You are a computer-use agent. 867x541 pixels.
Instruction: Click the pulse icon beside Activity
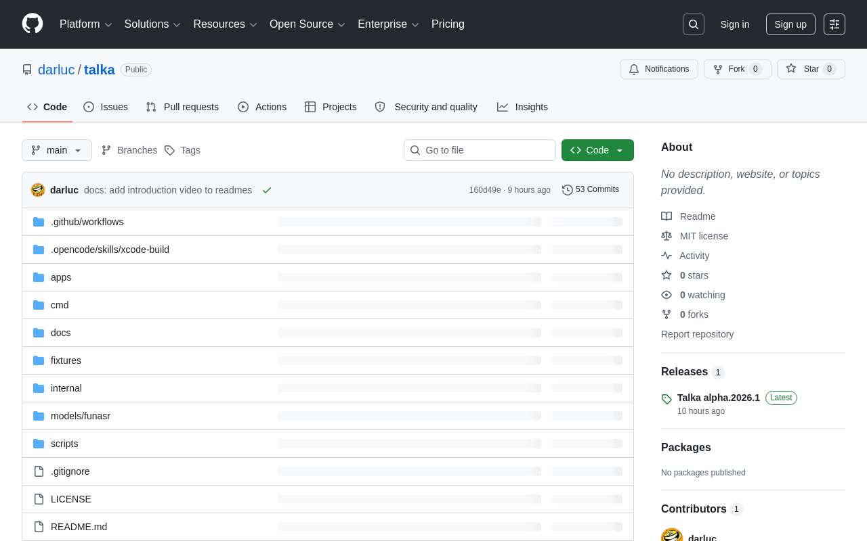tap(667, 256)
